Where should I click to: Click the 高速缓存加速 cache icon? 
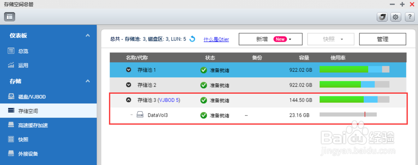11,125
